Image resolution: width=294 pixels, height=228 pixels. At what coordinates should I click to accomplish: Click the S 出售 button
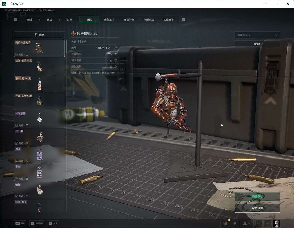(x=53, y=223)
